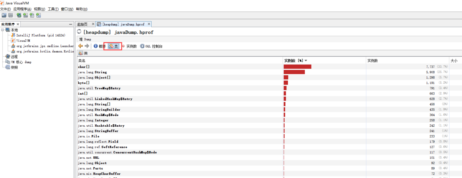Select the java.util.Hashtable$Entry row
Viewport: 462px width, 178px height.
[x=269, y=125]
